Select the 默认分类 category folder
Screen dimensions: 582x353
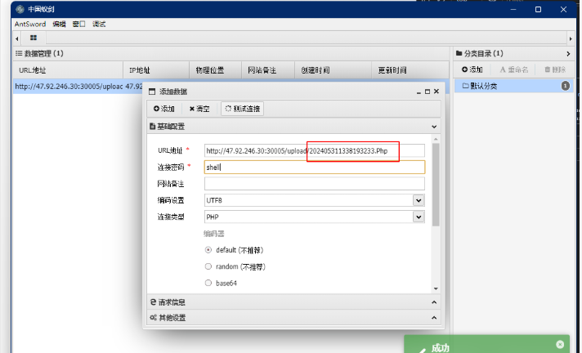click(513, 86)
